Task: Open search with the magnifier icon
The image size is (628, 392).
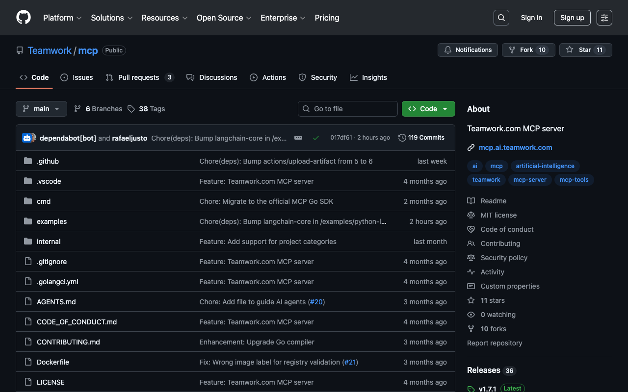Action: [x=501, y=18]
